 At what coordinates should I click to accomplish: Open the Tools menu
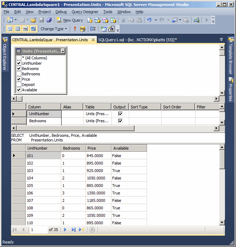pos(108,12)
